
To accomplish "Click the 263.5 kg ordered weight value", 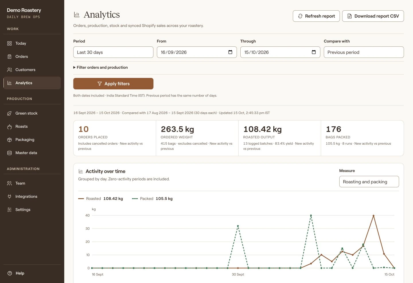I will pos(177,129).
